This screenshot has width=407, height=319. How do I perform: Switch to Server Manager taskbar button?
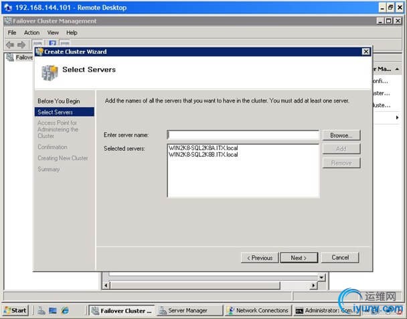pyautogui.click(x=189, y=310)
